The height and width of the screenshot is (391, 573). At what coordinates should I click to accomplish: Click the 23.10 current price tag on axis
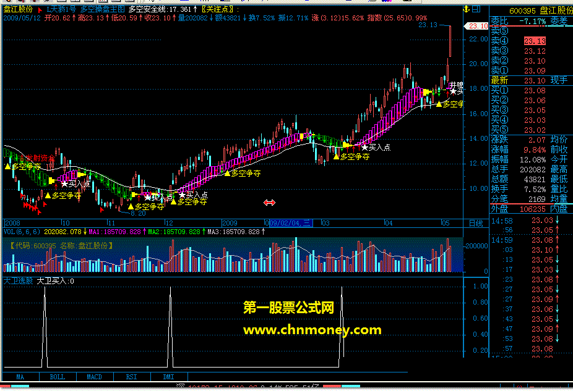[476, 26]
